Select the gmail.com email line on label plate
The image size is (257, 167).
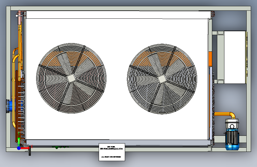(111, 149)
